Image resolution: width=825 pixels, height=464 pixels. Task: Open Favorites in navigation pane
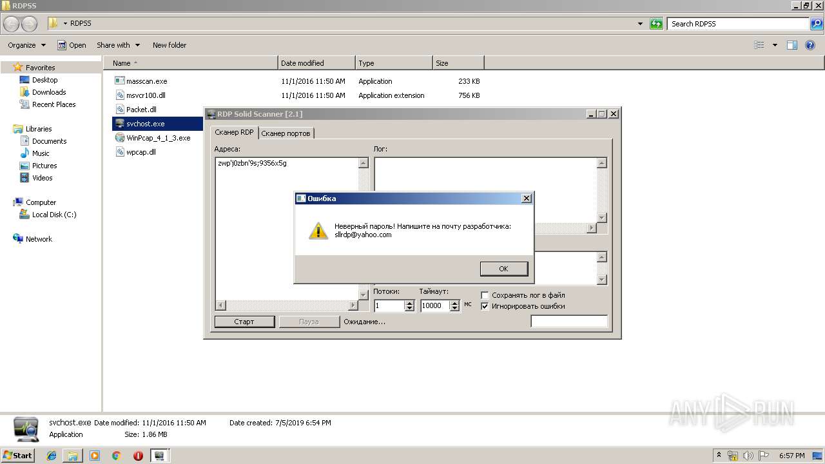[x=40, y=68]
